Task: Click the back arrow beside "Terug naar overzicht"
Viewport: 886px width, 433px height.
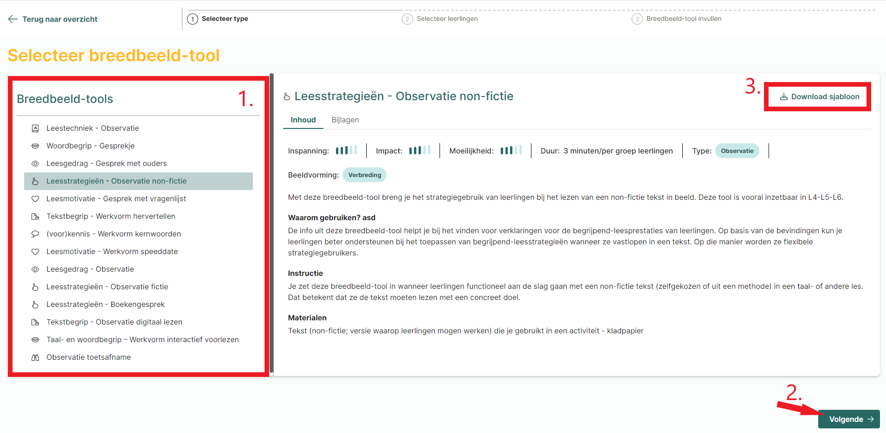Action: (x=13, y=19)
